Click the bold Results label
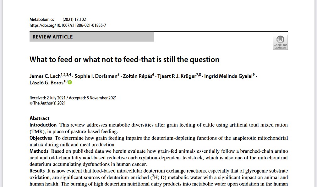Screen dimensions: 317x187 [37, 171]
